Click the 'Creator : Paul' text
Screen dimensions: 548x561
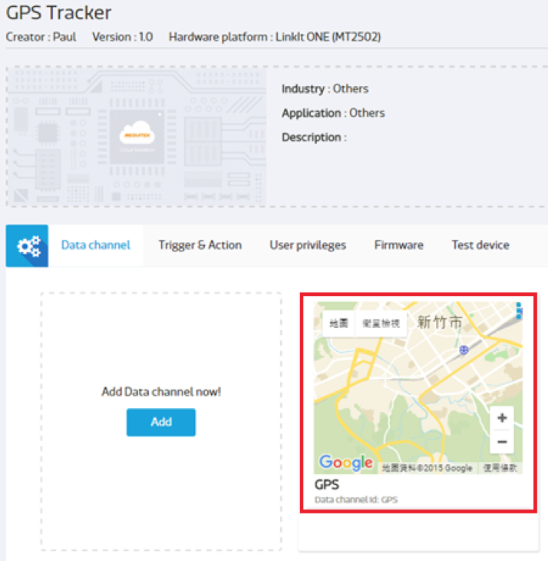[41, 37]
